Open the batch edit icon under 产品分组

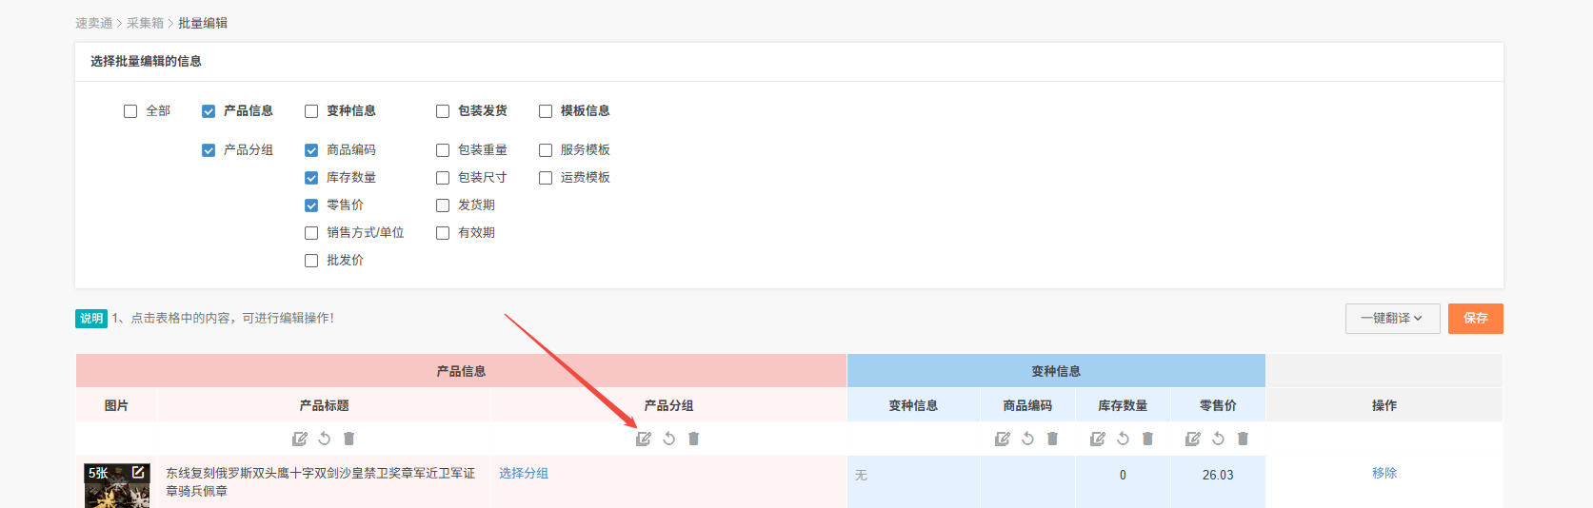[644, 439]
